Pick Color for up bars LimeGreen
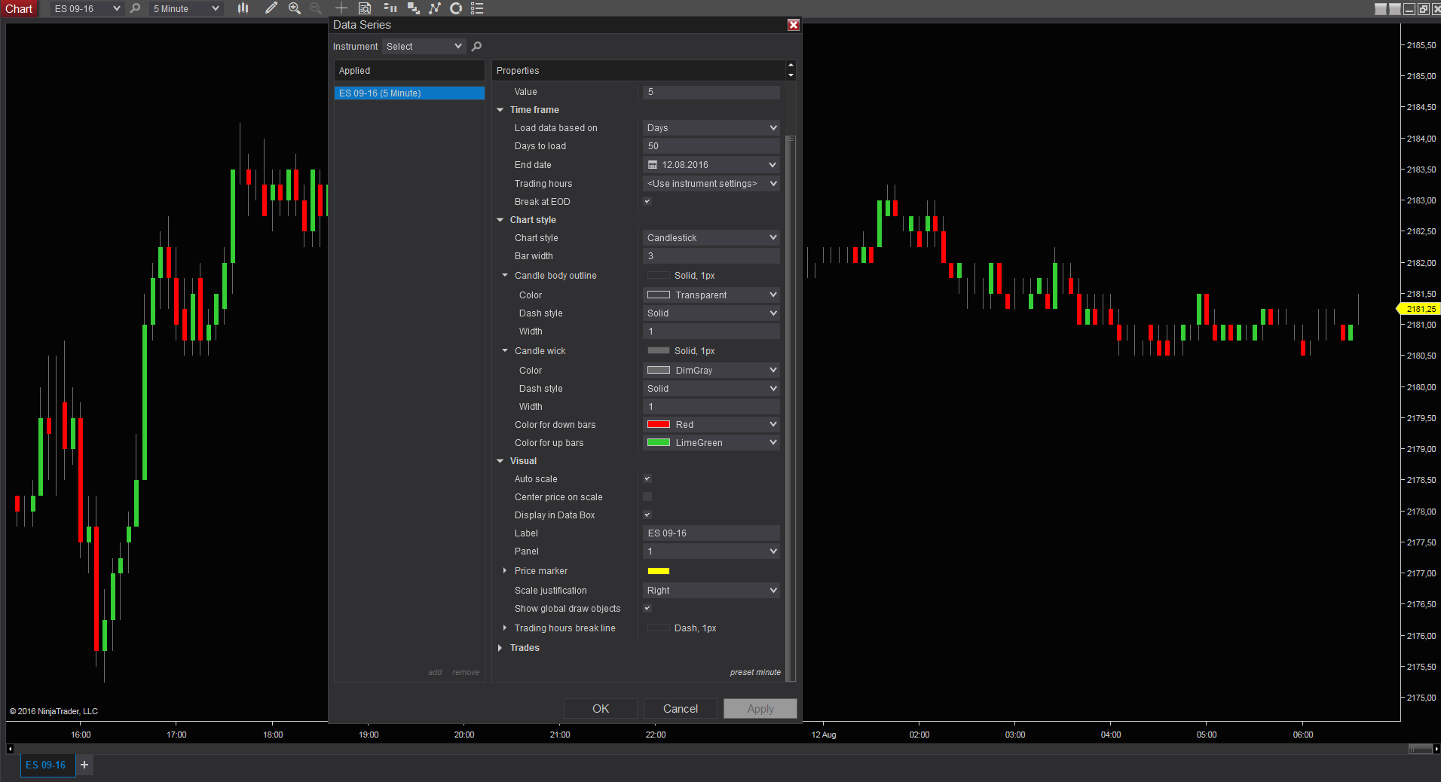 (711, 443)
